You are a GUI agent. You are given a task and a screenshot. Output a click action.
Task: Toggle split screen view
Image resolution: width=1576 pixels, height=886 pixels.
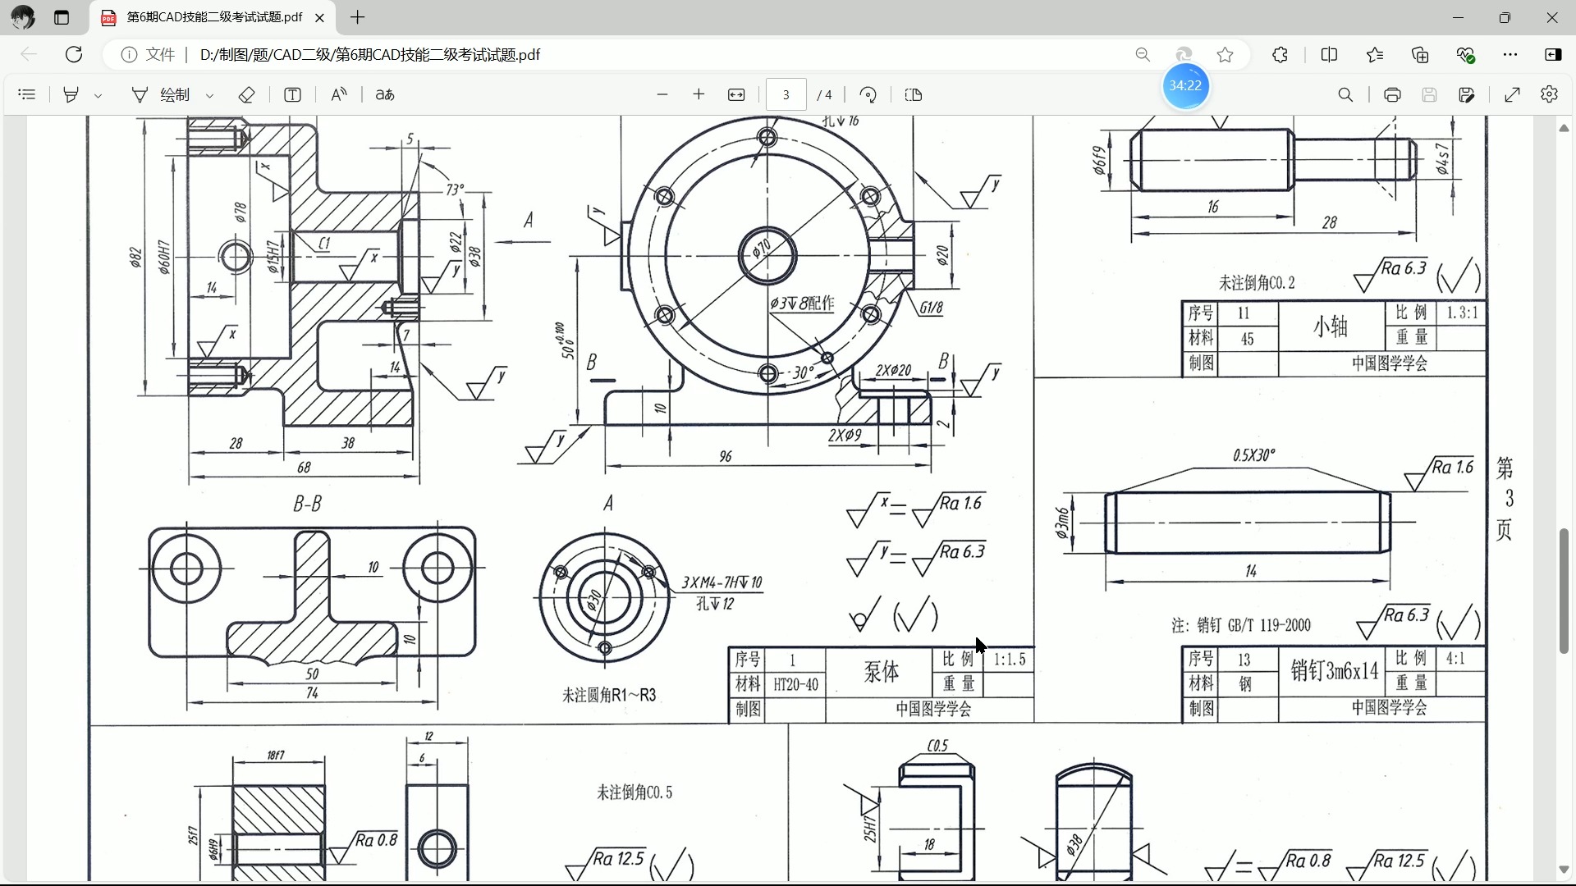1330,54
